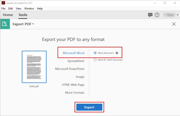180x116 pixels.
Task: Open the Help menu
Action: click(x=40, y=9)
